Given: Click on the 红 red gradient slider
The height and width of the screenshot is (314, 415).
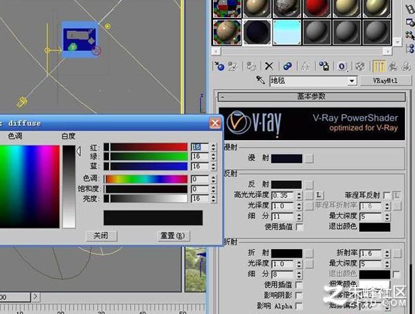Looking at the screenshot, I should click(x=145, y=147).
